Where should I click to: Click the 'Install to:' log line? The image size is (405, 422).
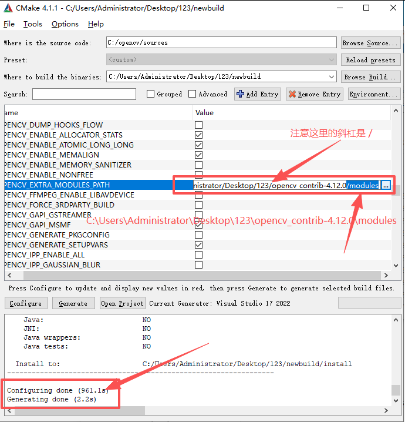click(x=184, y=364)
